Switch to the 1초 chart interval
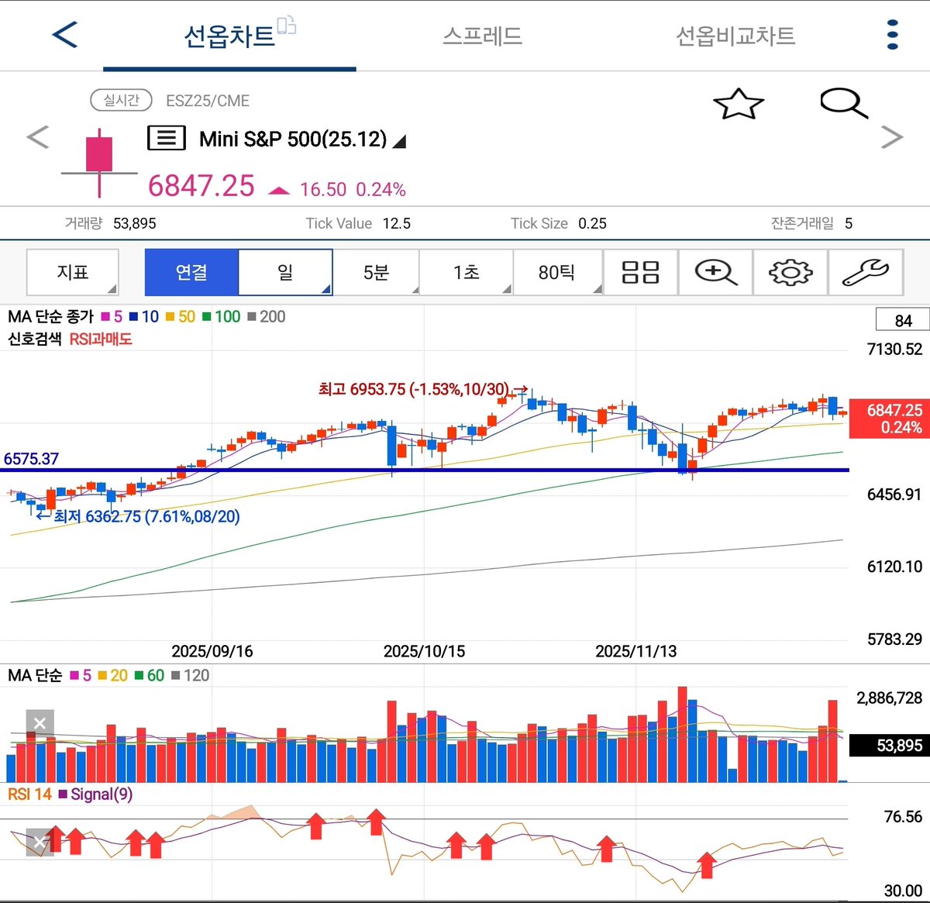 click(x=466, y=272)
